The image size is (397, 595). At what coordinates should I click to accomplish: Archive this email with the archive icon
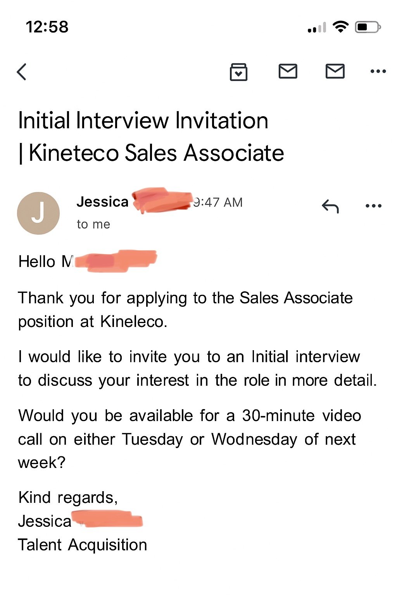(238, 72)
